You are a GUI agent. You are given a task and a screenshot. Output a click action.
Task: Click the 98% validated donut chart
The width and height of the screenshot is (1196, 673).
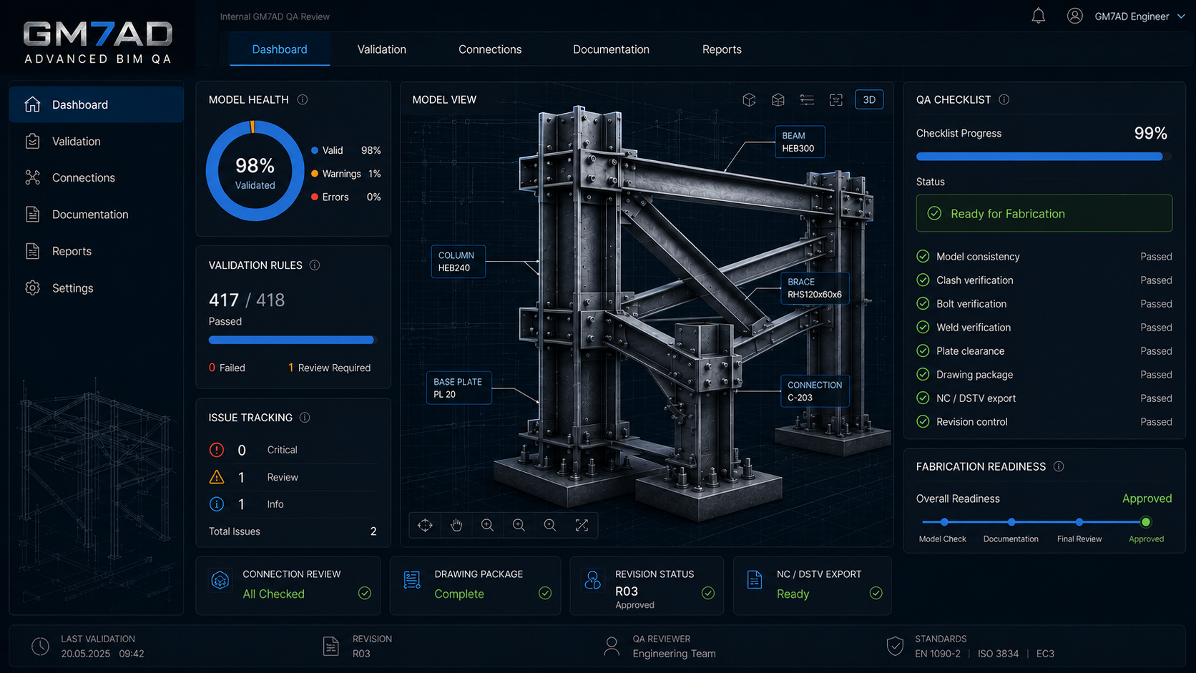pyautogui.click(x=255, y=171)
